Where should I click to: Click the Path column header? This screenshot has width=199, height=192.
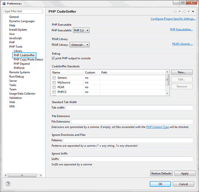[133, 73]
